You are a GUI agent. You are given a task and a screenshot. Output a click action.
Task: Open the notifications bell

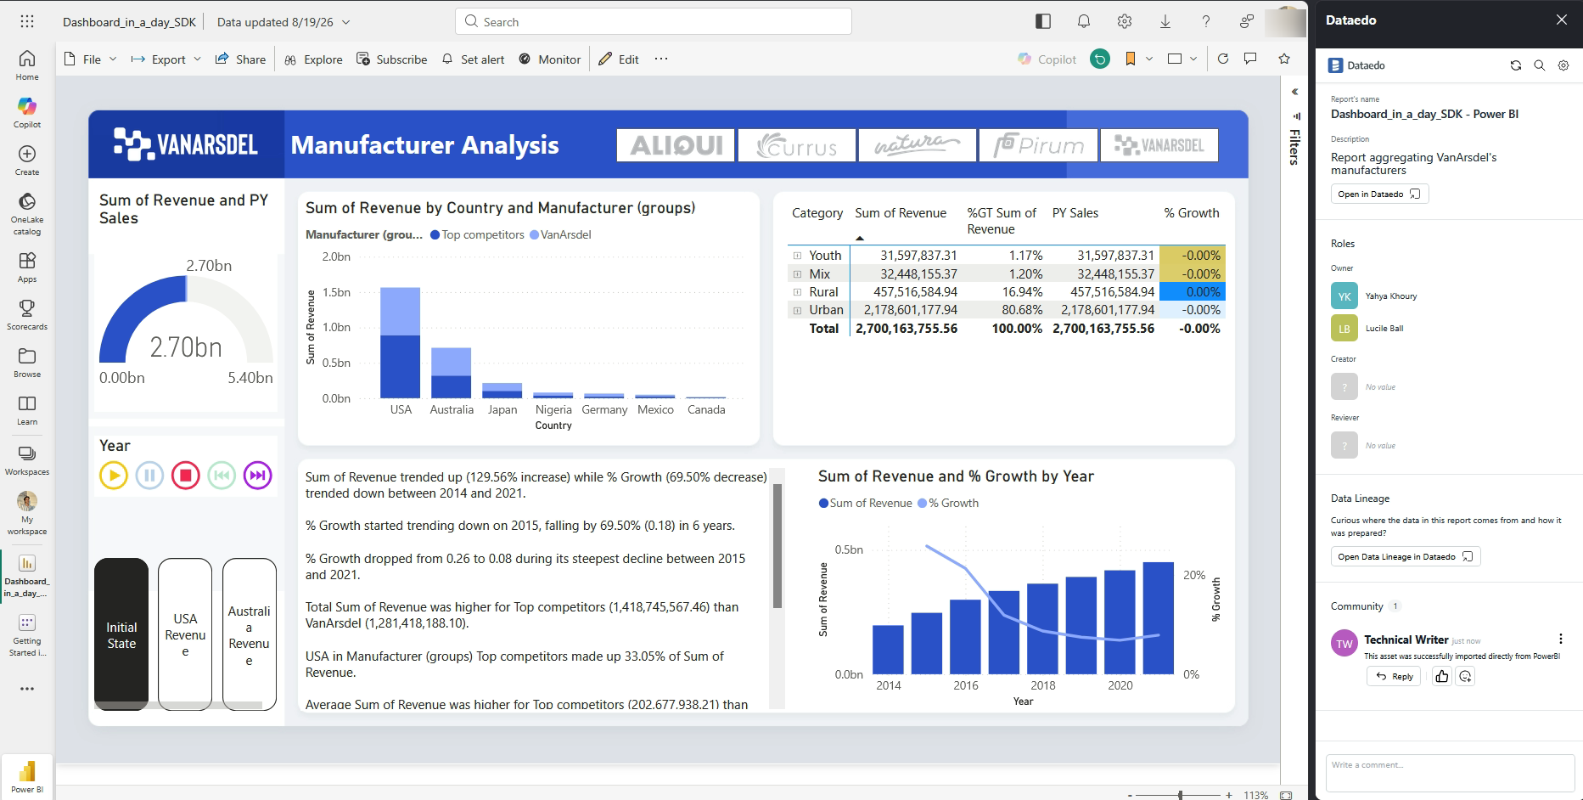(1084, 22)
